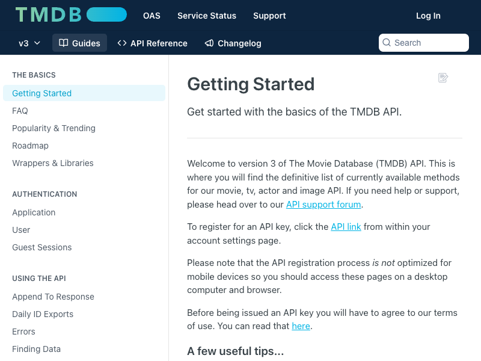The image size is (481, 361).
Task: Click 'Get started with the basics' subtitle
Action: tap(294, 112)
